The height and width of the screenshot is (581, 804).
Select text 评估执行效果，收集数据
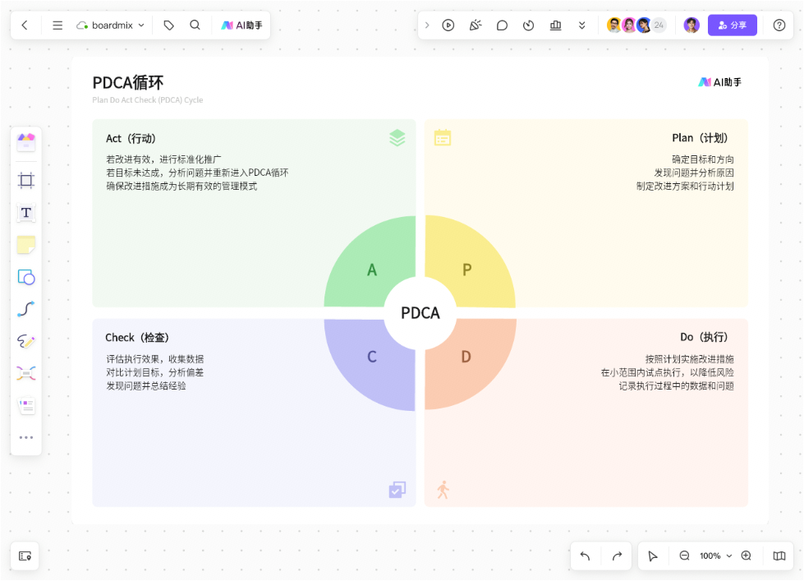tap(155, 359)
